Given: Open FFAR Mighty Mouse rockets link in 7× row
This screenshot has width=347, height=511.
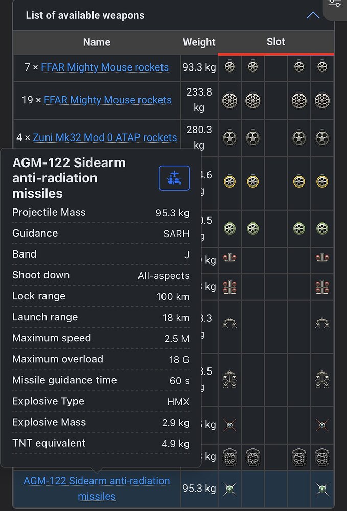Looking at the screenshot, I should click(105, 67).
